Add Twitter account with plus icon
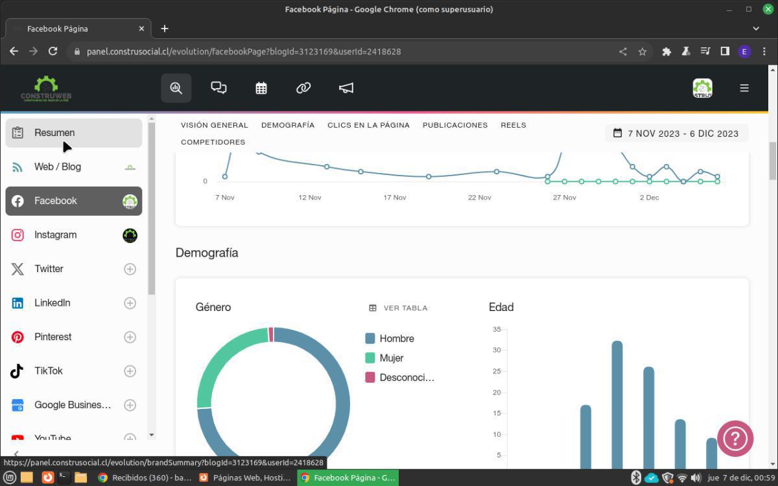778x486 pixels. click(130, 269)
